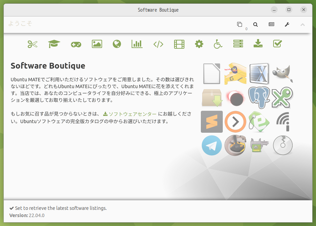The width and height of the screenshot is (316, 226).
Task: Click the dark circle with red glow icon
Action: point(236,98)
